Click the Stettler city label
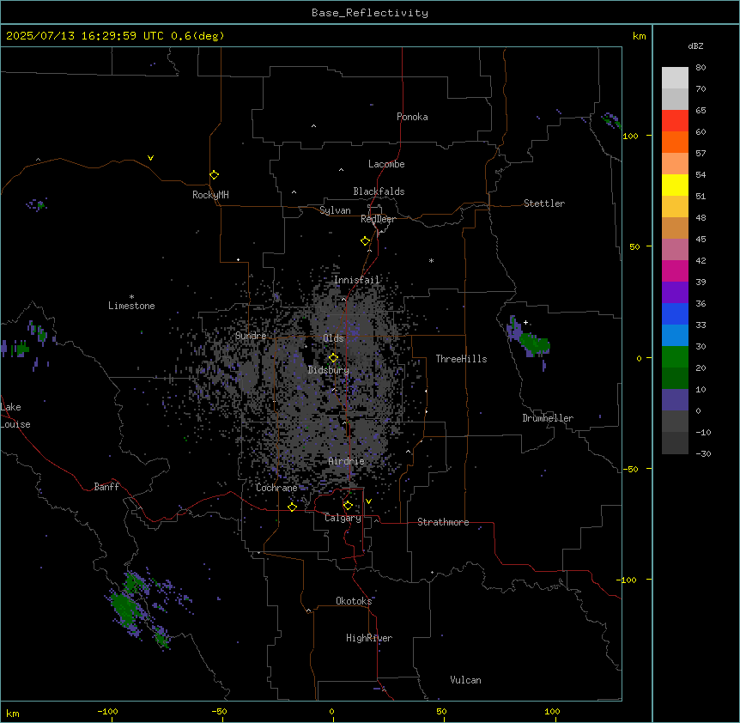The height and width of the screenshot is (723, 740). pos(544,204)
